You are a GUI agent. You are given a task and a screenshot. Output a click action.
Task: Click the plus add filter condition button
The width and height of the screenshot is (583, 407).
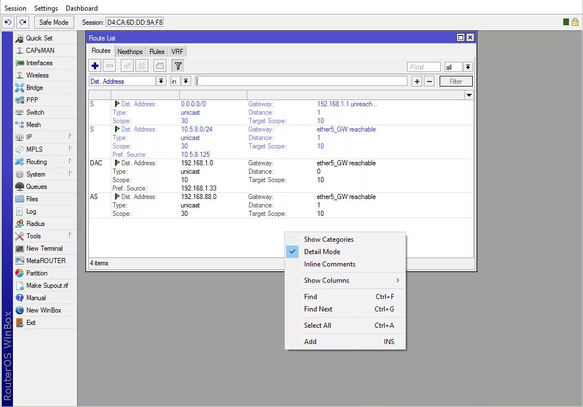click(417, 81)
